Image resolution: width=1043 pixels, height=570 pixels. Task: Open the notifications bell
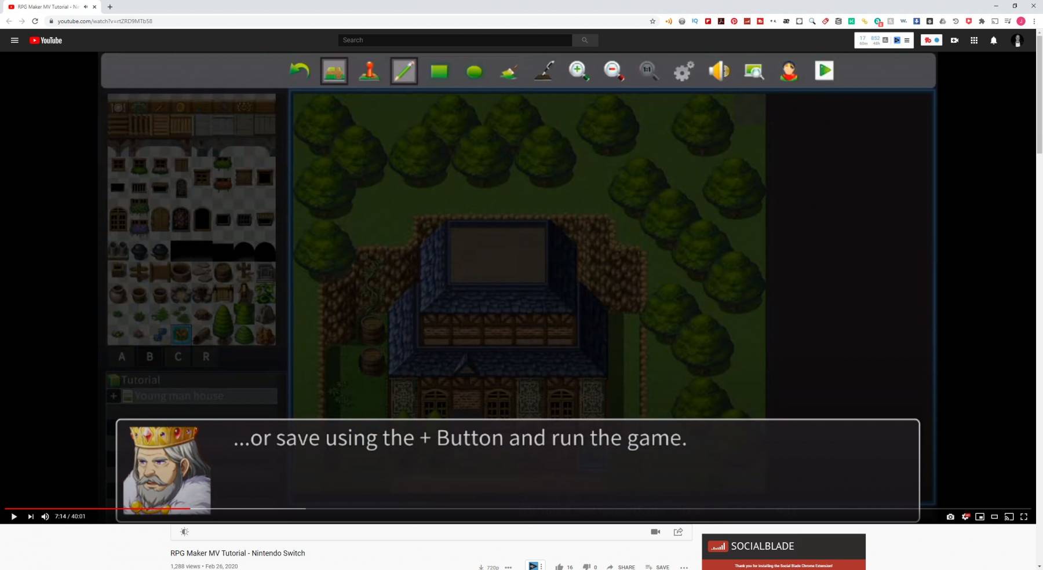tap(994, 41)
